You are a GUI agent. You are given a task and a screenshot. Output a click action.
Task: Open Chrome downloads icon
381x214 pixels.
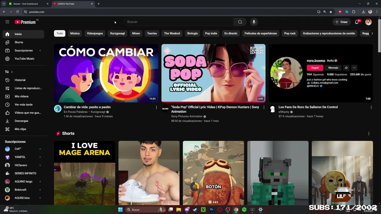coord(363,12)
